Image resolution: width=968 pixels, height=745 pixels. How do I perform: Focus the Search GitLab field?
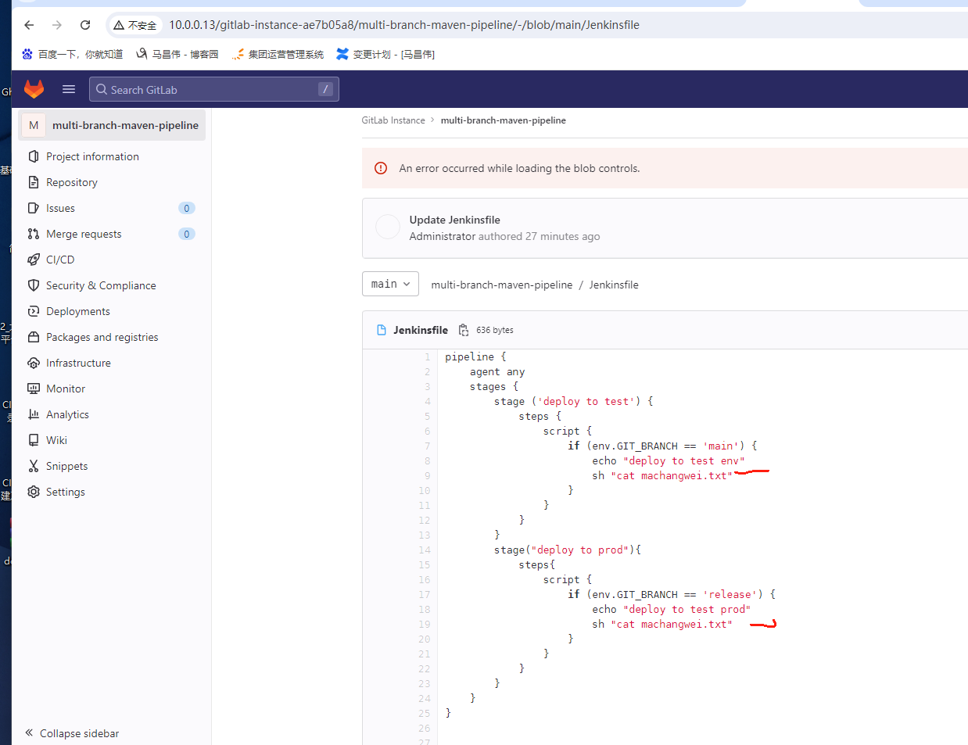pyautogui.click(x=214, y=89)
